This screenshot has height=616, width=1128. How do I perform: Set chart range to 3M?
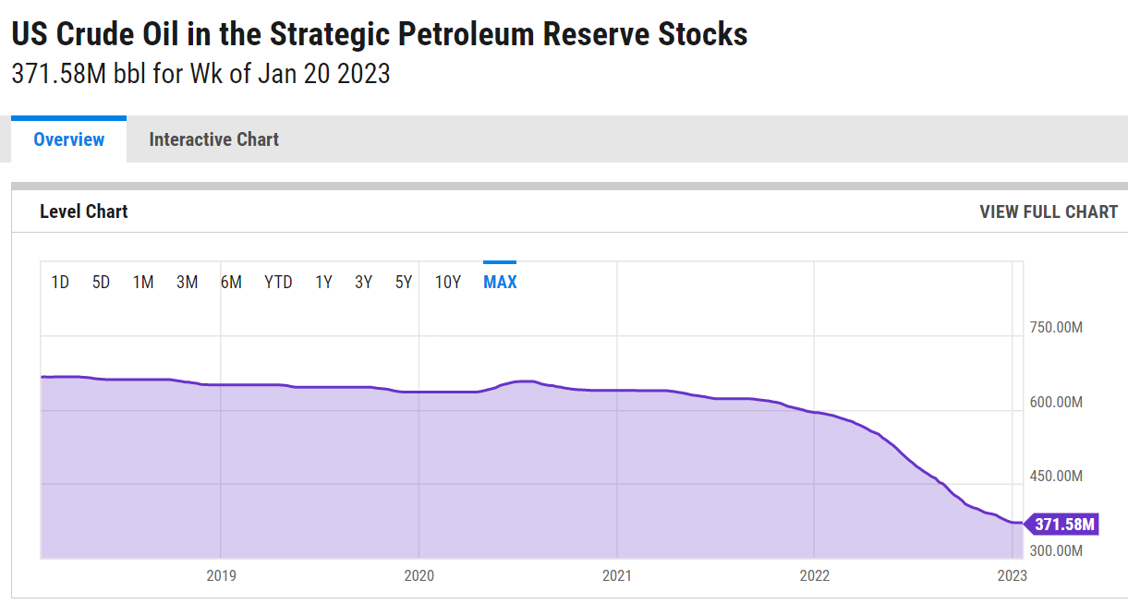pyautogui.click(x=187, y=282)
